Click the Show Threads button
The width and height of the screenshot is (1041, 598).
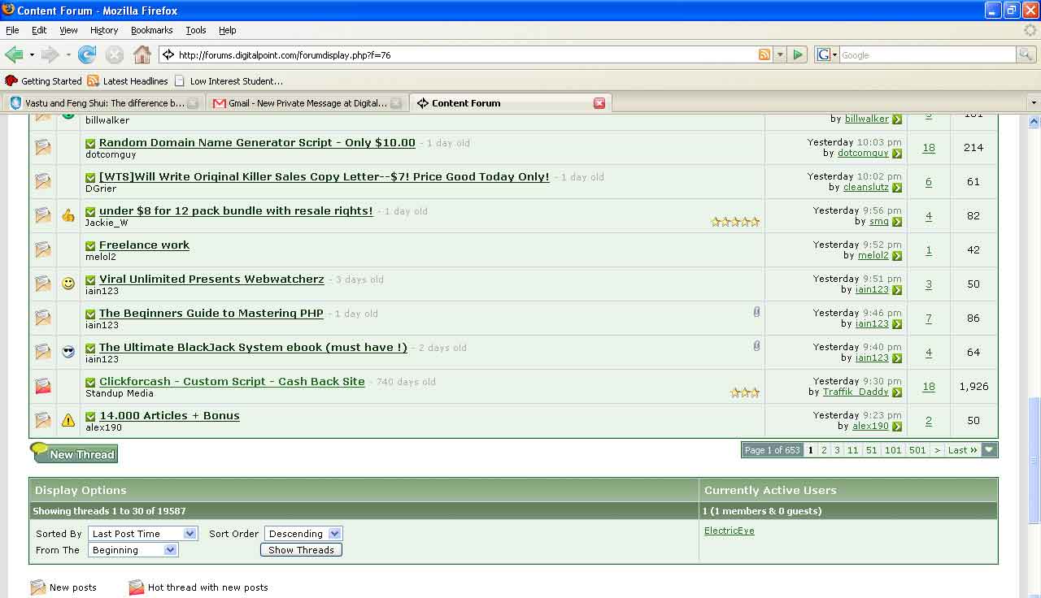pos(301,550)
